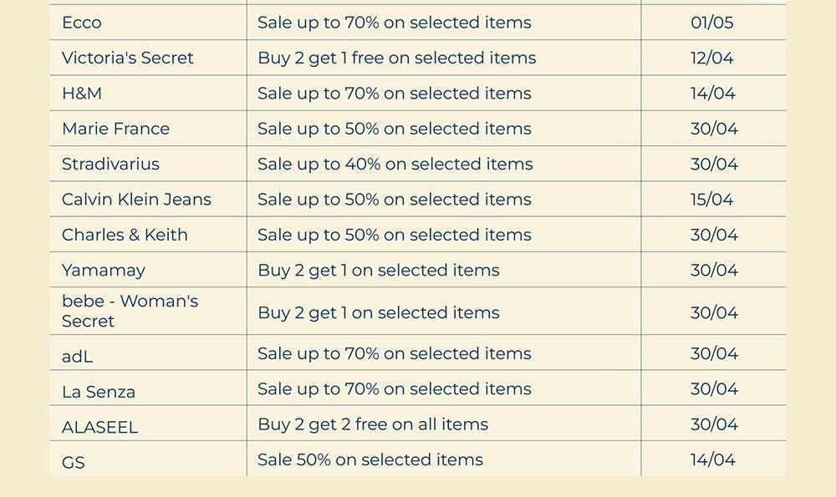Select the Victoria's Secret brand name
The image size is (836, 497).
pos(127,58)
